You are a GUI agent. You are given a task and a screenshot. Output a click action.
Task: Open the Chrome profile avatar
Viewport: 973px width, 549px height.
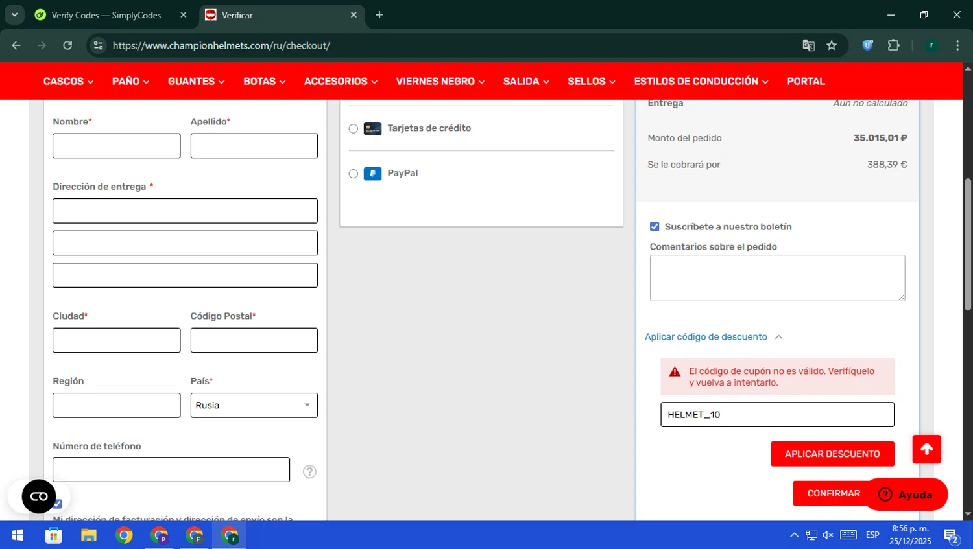click(x=931, y=45)
